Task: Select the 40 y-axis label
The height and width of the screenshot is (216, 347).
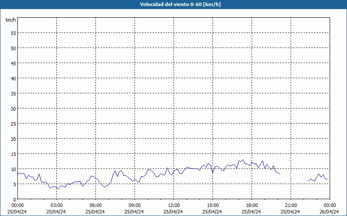Action: [13, 79]
